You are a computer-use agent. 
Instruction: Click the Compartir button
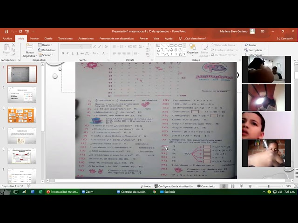284,39
